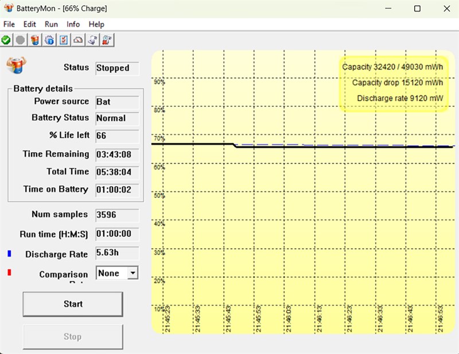
Task: Click the Battery Status field showing Normal
Action: (117, 118)
